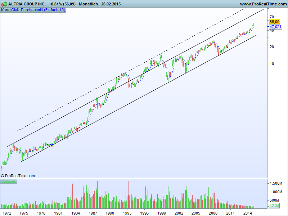
Task: Click the 70 level on the price axis
Action: coord(272,17)
